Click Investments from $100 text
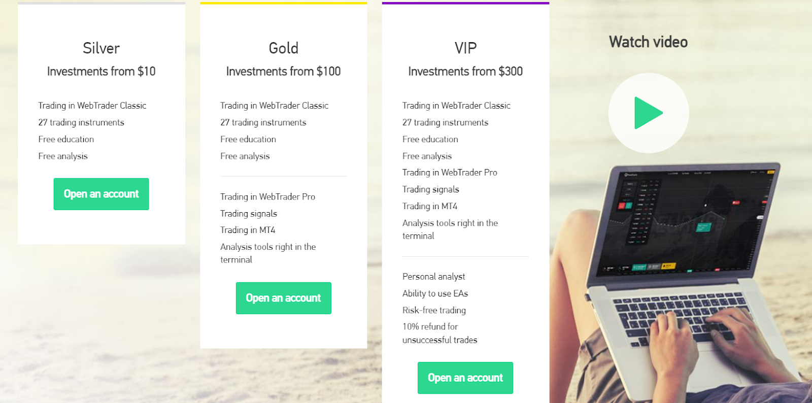The image size is (812, 403). point(284,72)
